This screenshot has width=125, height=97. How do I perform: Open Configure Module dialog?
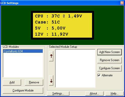point(23,90)
